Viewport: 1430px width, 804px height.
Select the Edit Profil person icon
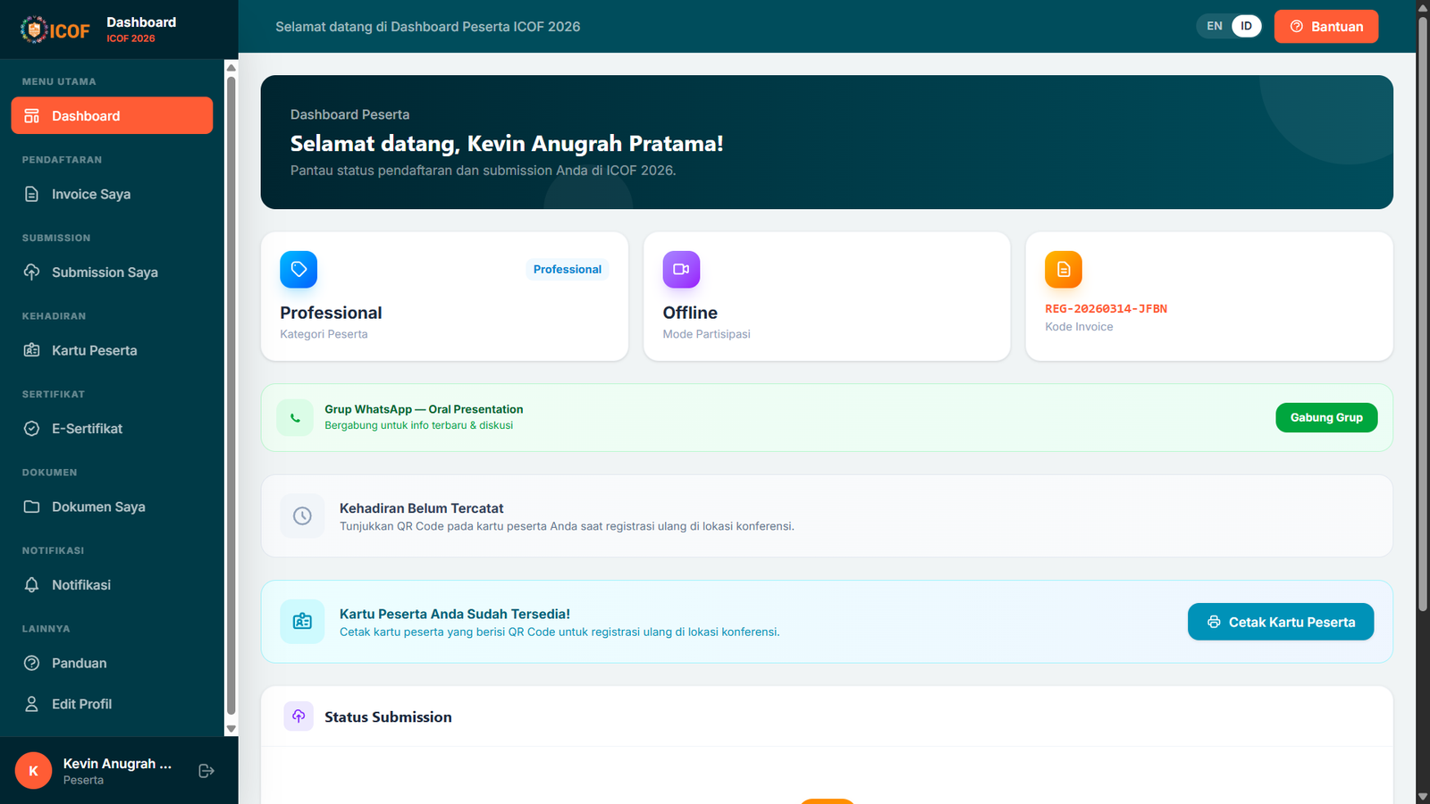tap(32, 704)
